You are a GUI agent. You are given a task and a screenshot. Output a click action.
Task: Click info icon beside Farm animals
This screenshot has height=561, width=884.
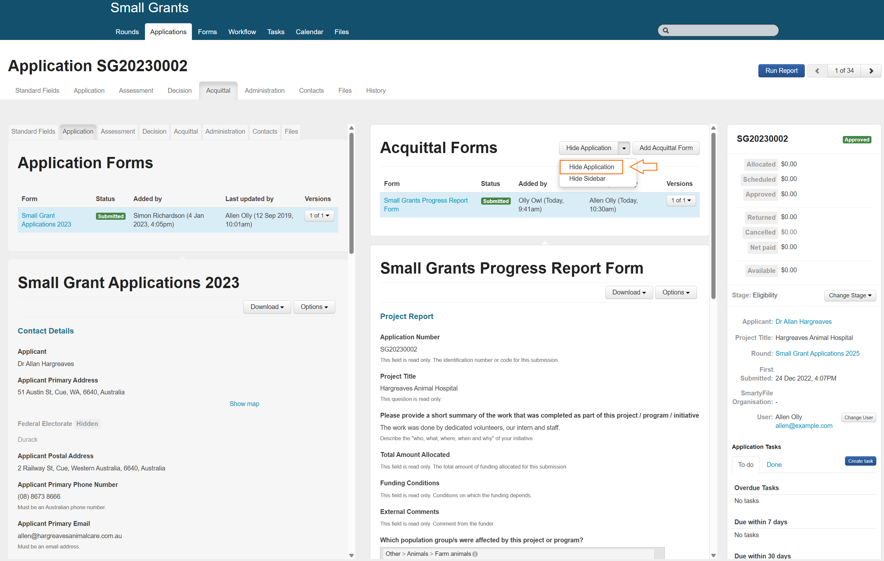(475, 554)
